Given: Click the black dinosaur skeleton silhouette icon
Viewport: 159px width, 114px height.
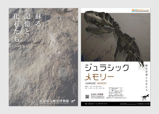Looking at the screenshot, I should 145,97.
